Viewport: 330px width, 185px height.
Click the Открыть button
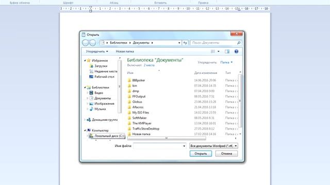(201, 154)
